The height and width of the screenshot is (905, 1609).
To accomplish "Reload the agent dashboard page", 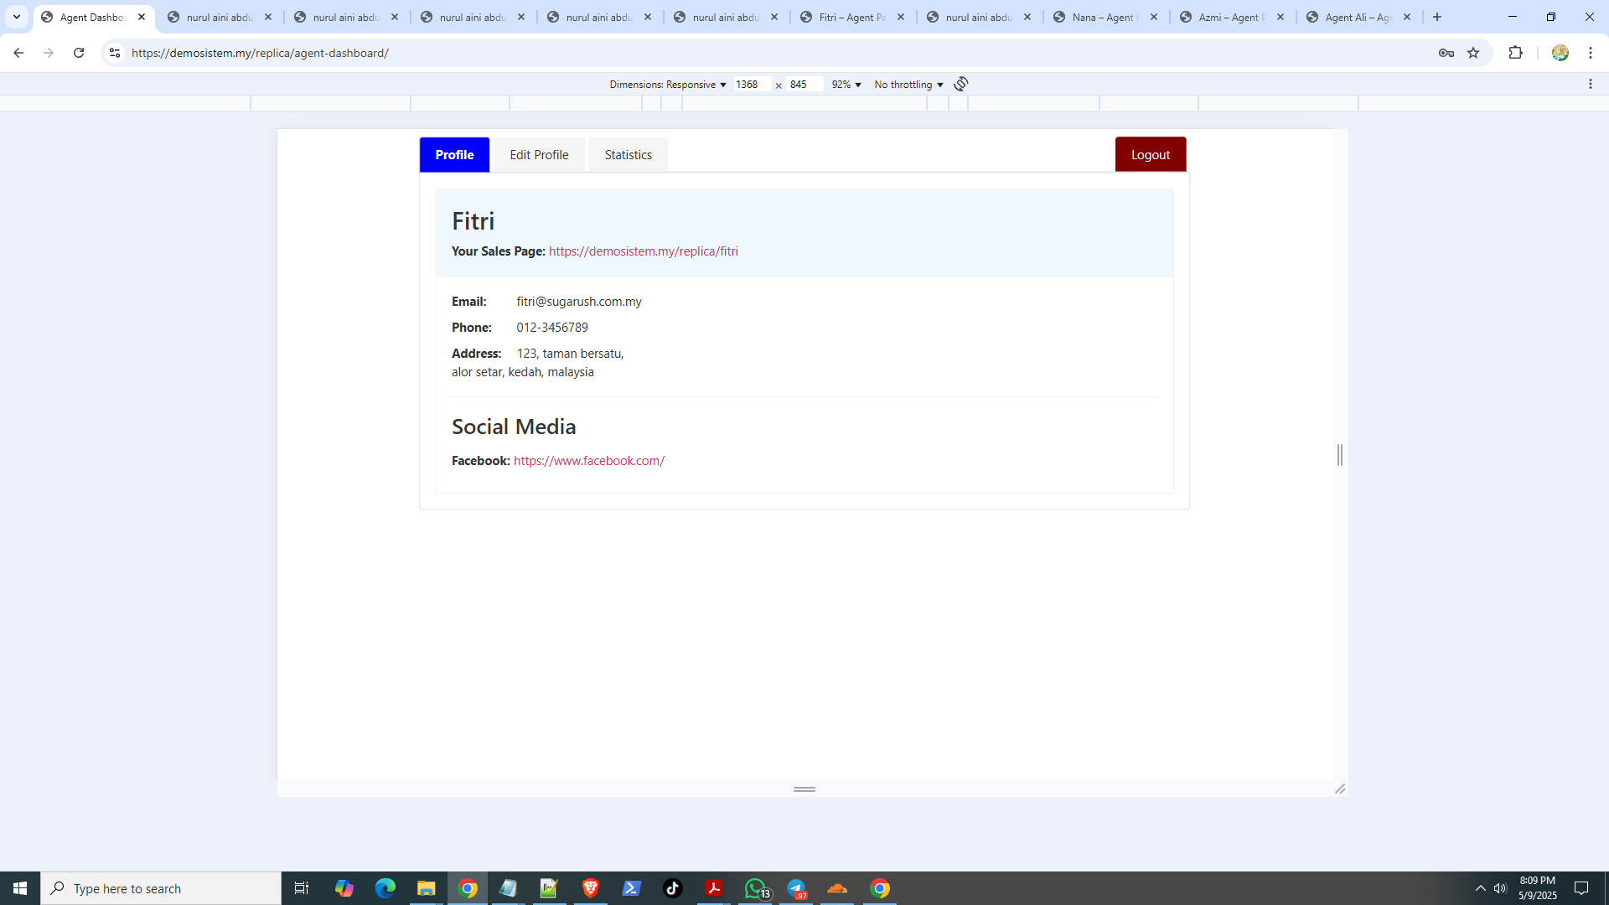I will [79, 53].
